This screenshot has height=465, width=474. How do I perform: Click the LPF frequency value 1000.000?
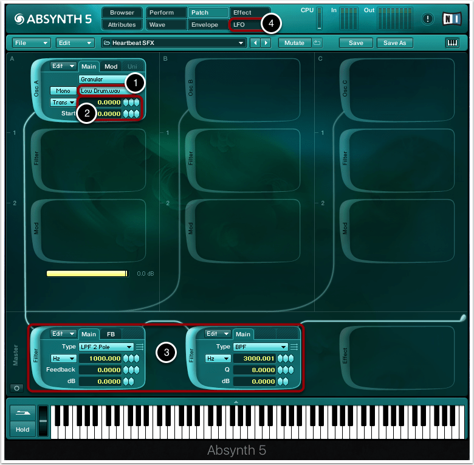(x=100, y=358)
